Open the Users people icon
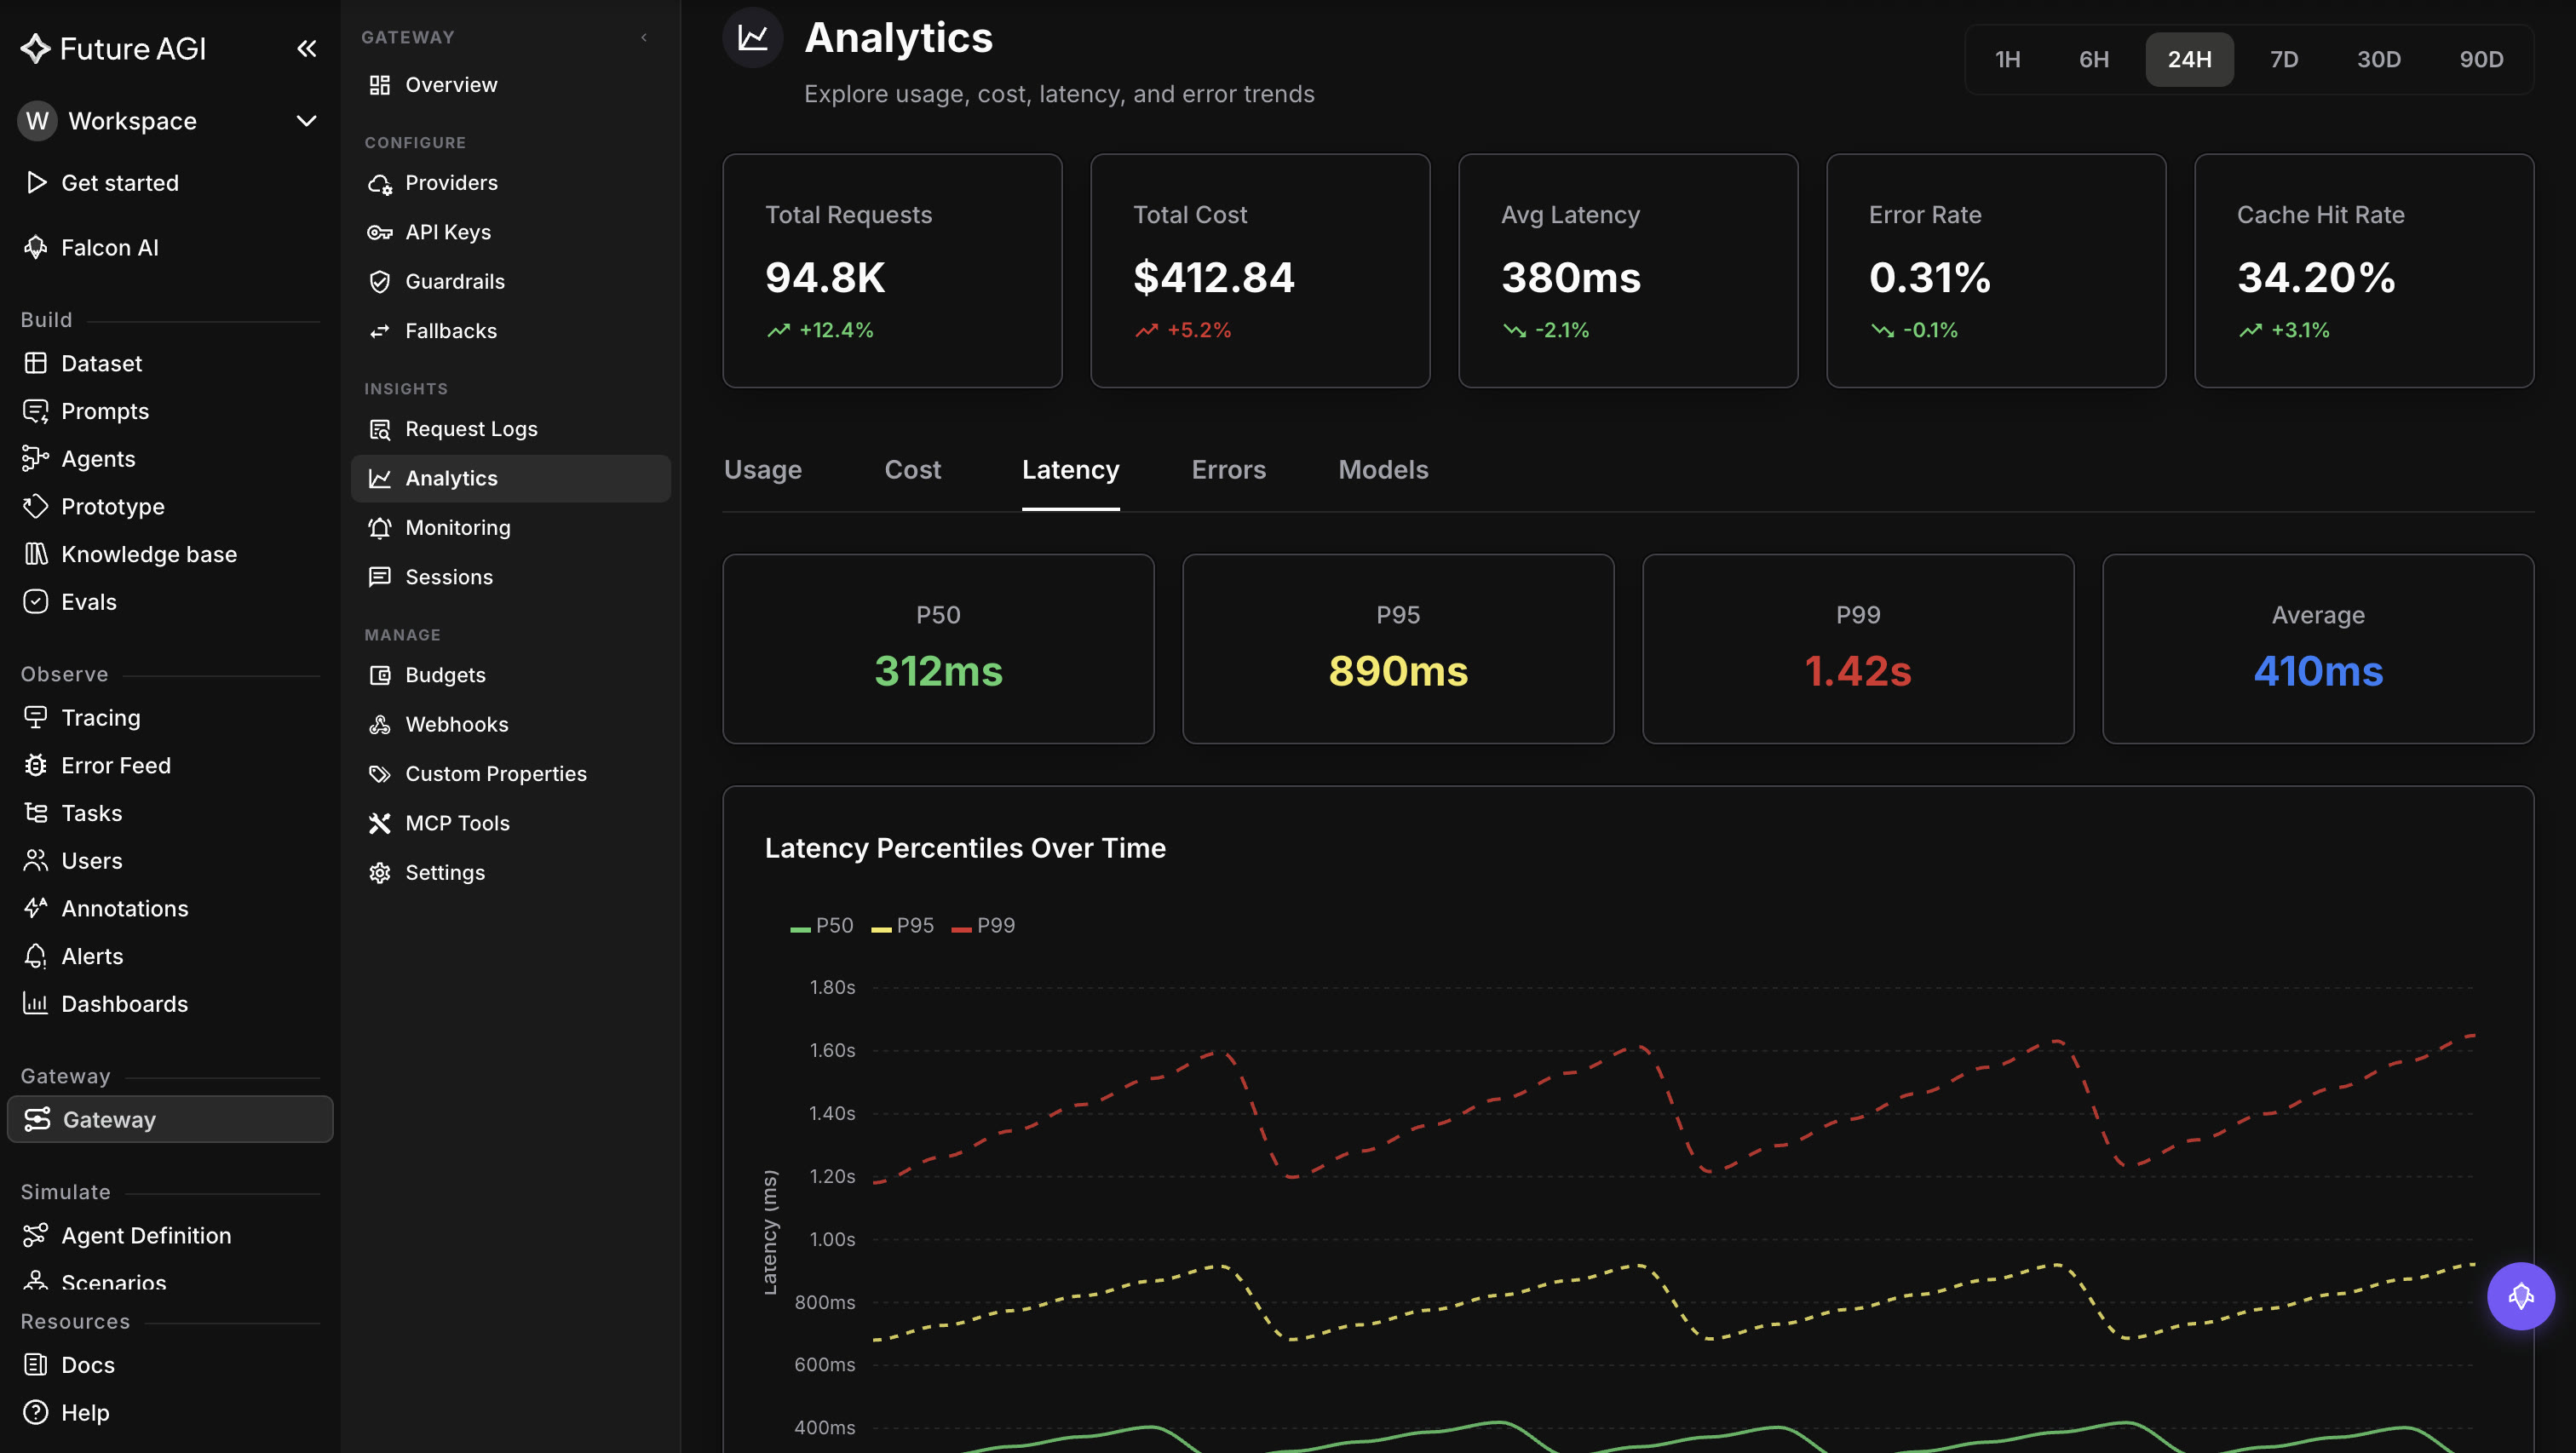This screenshot has width=2576, height=1453. (x=36, y=860)
